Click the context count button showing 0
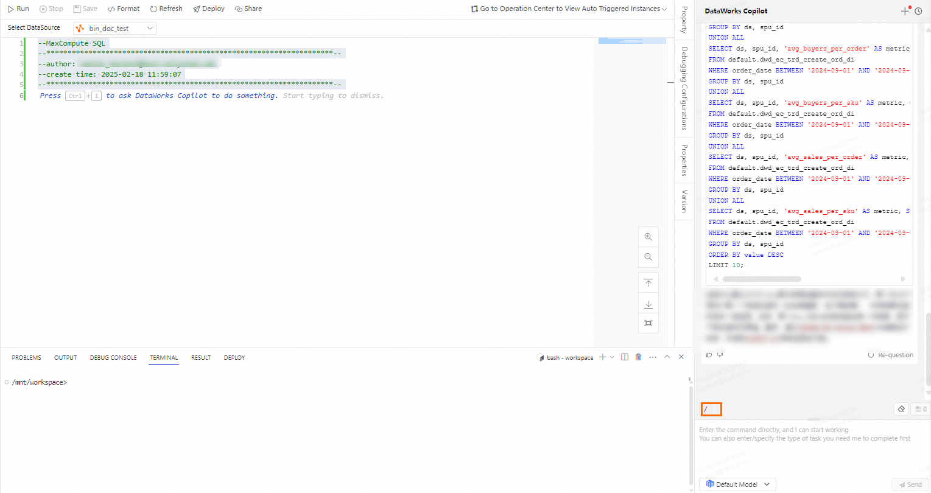This screenshot has height=493, width=931. [921, 409]
